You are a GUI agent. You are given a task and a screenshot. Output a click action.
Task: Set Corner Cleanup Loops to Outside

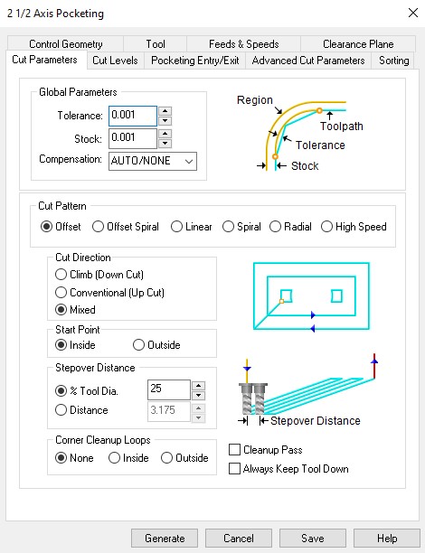pos(184,458)
